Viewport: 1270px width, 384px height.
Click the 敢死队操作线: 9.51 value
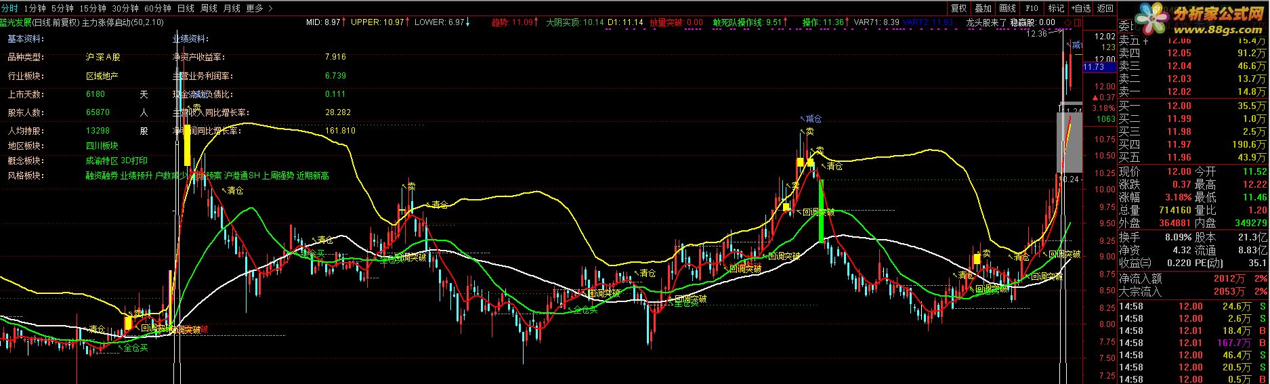point(747,22)
